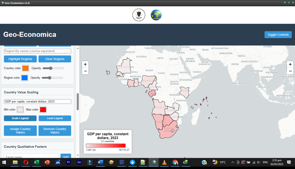Open Excel from the taskbar
Screen dimensions: 295x169
pos(36,162)
